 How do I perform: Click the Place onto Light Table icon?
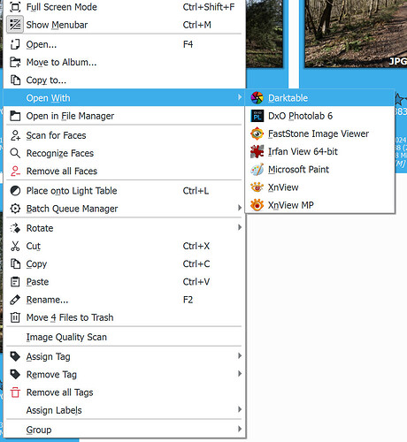point(15,191)
